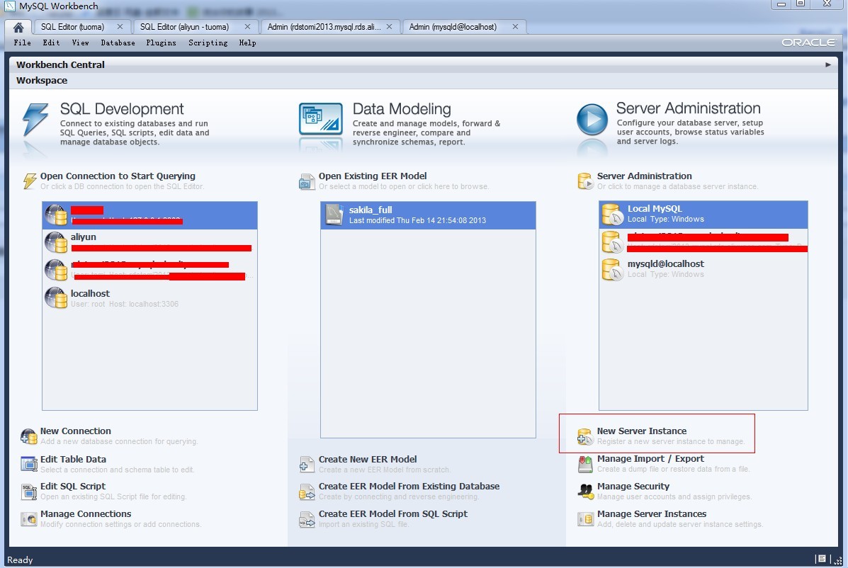Viewport: 848px width, 568px height.
Task: Click the Manage Import / Export icon
Action: 585,464
